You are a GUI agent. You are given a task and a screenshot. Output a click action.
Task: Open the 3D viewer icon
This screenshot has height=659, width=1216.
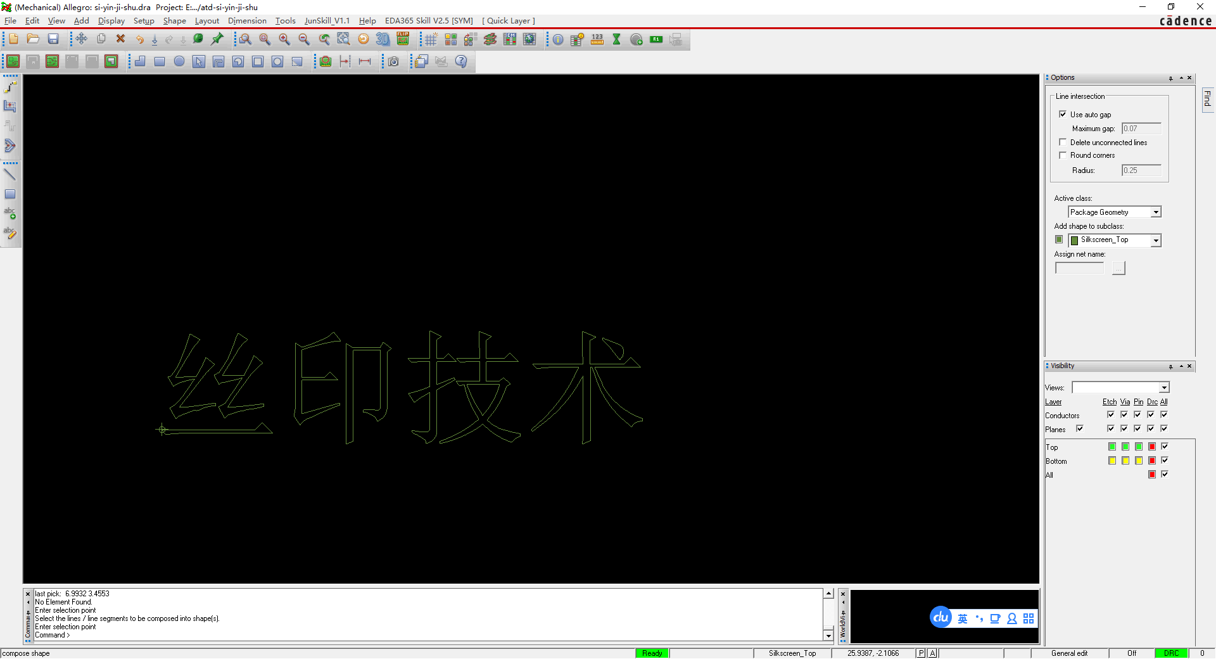[x=383, y=39]
